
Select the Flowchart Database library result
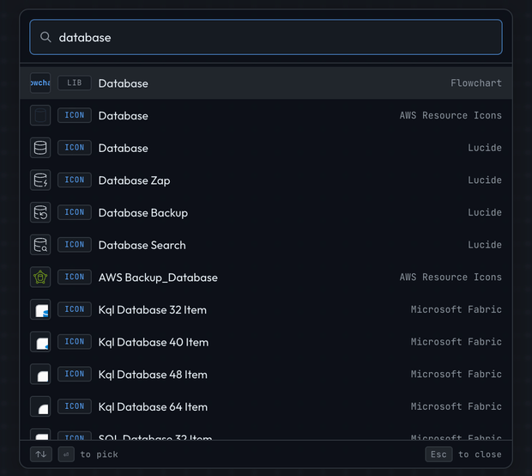coord(266,82)
